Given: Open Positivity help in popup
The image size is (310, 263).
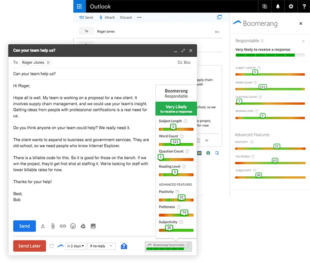Looking at the screenshot, I should point(177,192).
